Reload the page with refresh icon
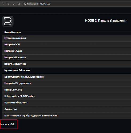This screenshot has width=131, height=133. coord(14,4)
